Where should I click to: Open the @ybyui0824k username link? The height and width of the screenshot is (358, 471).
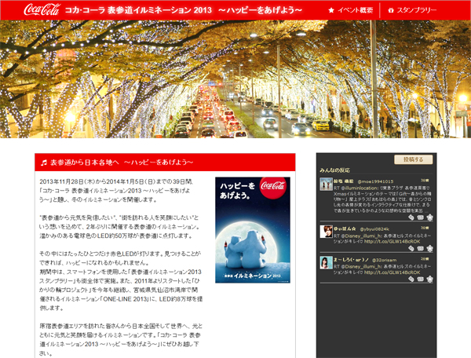point(374,229)
